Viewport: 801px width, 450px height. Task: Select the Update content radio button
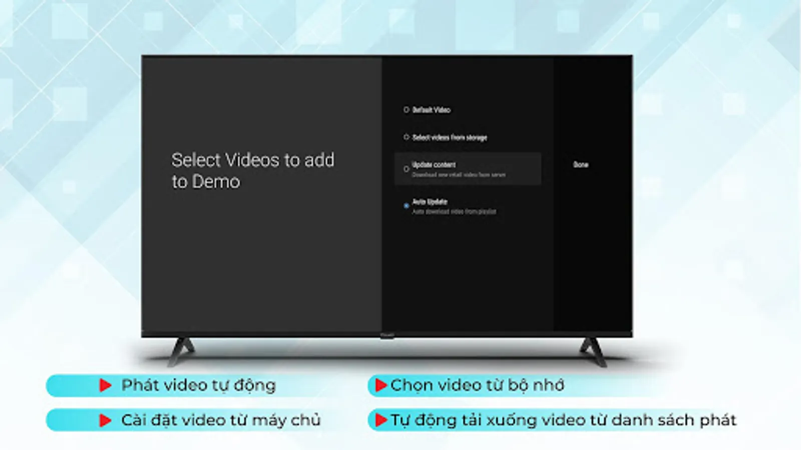click(407, 169)
